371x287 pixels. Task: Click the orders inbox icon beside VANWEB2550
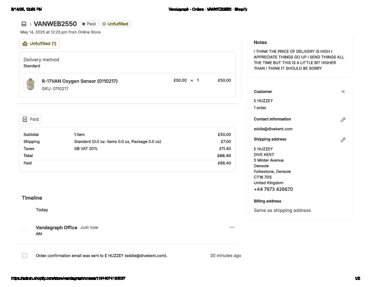24,24
